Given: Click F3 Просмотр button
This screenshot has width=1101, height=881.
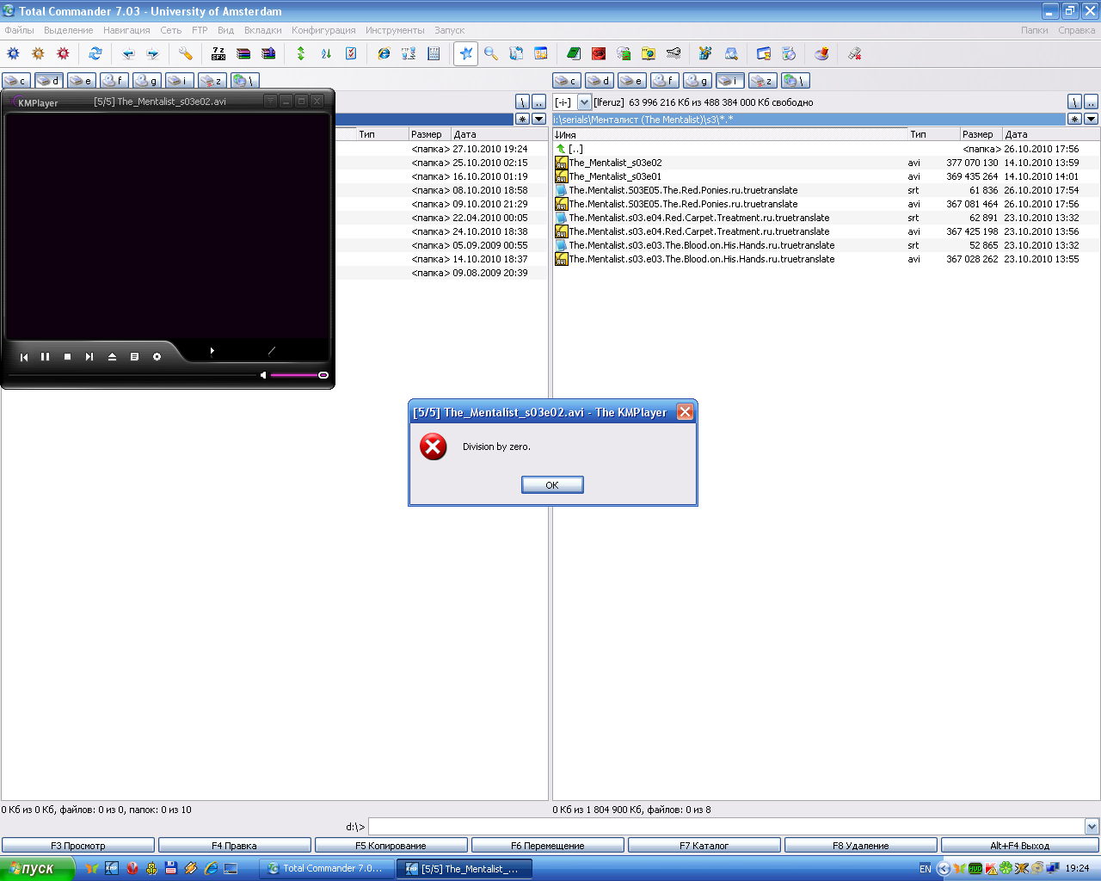Looking at the screenshot, I should (78, 846).
